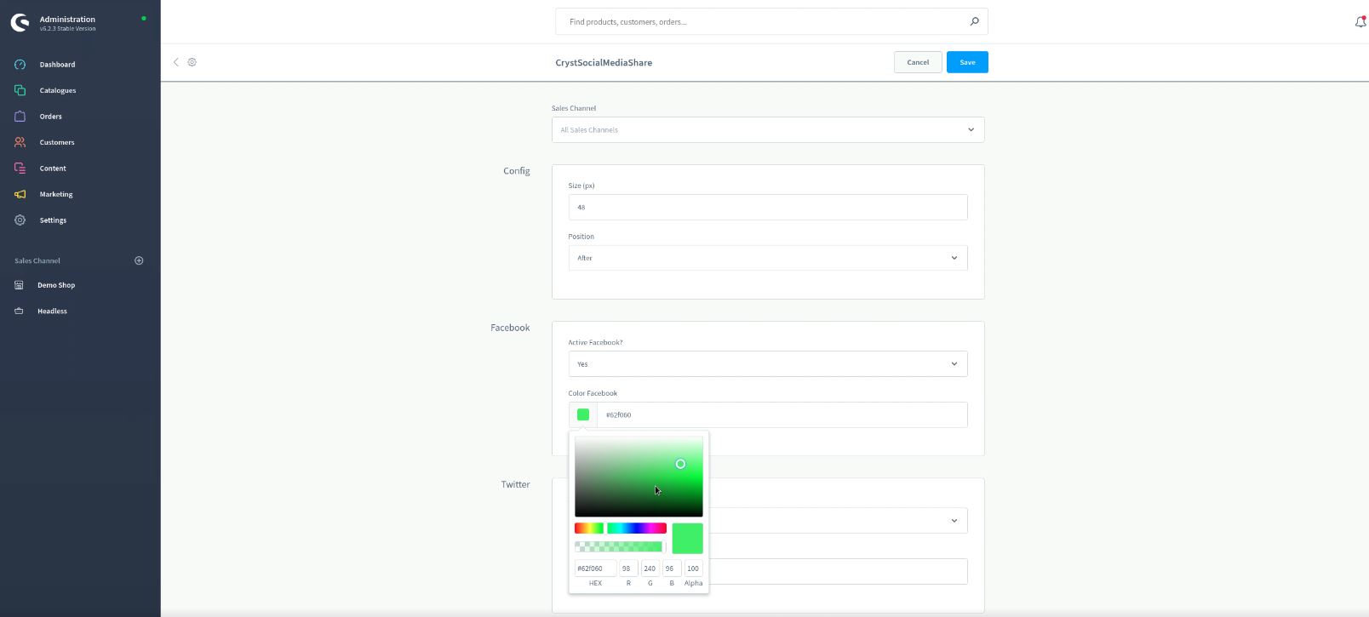Click the Settings gear icon in sidebar

pos(20,220)
